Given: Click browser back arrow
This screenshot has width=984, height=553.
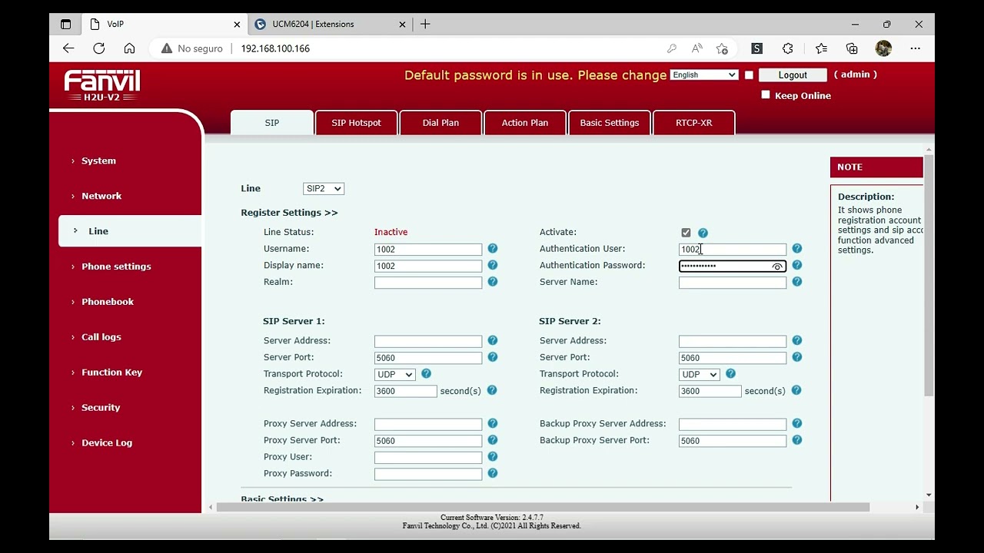Looking at the screenshot, I should pos(68,48).
